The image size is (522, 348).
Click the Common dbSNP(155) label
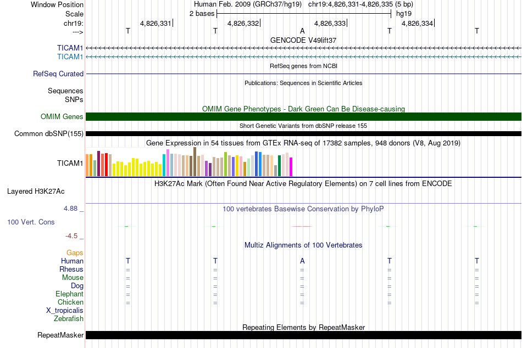pyautogui.click(x=48, y=134)
